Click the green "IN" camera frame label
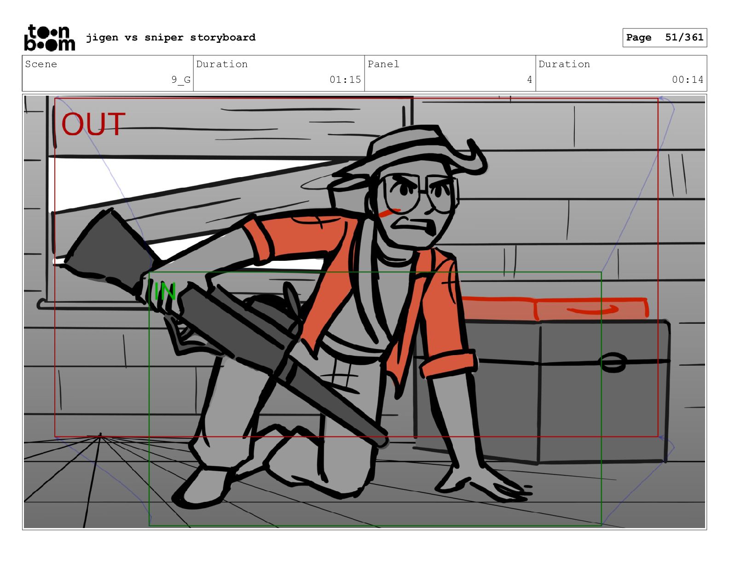The height and width of the screenshot is (563, 729). [165, 291]
